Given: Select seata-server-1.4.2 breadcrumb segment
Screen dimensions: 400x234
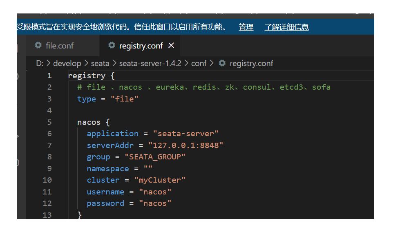Looking at the screenshot, I should [150, 64].
